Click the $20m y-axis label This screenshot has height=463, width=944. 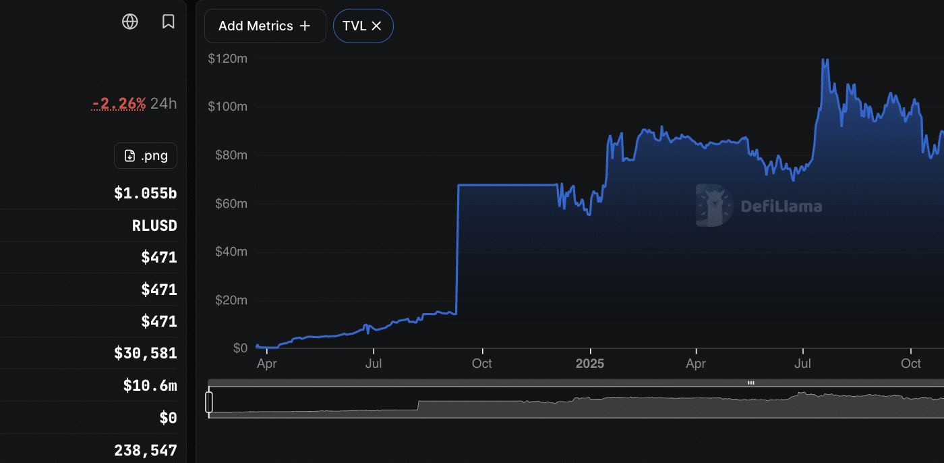(x=231, y=300)
